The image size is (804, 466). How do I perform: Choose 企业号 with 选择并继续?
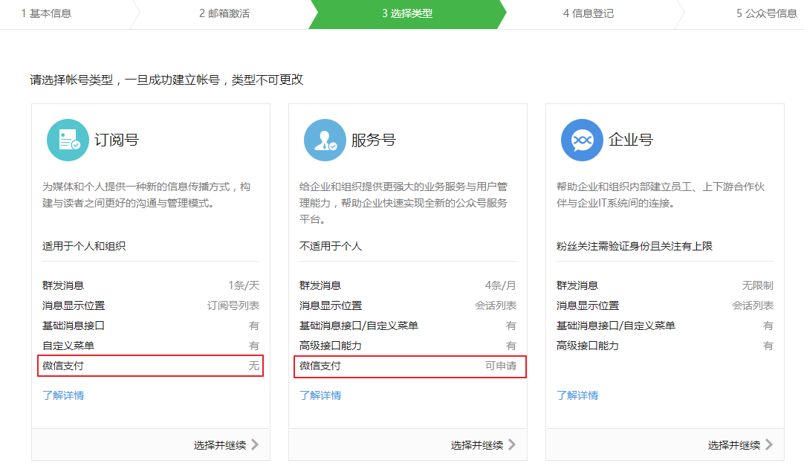coord(734,445)
